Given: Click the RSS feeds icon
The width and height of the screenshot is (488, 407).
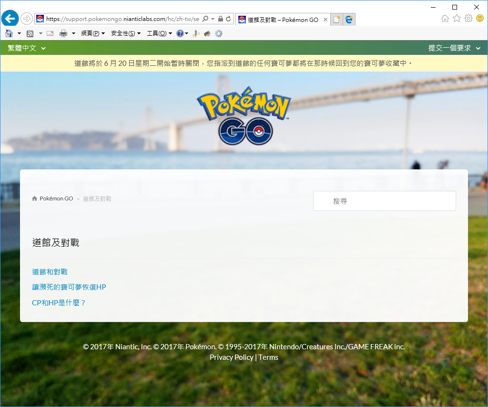Looking at the screenshot, I should point(30,33).
